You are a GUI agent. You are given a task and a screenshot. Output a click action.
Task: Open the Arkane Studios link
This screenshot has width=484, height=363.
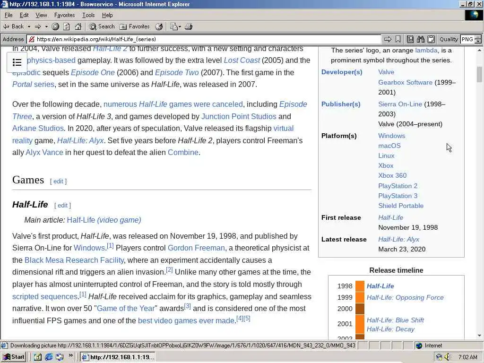coord(38,128)
